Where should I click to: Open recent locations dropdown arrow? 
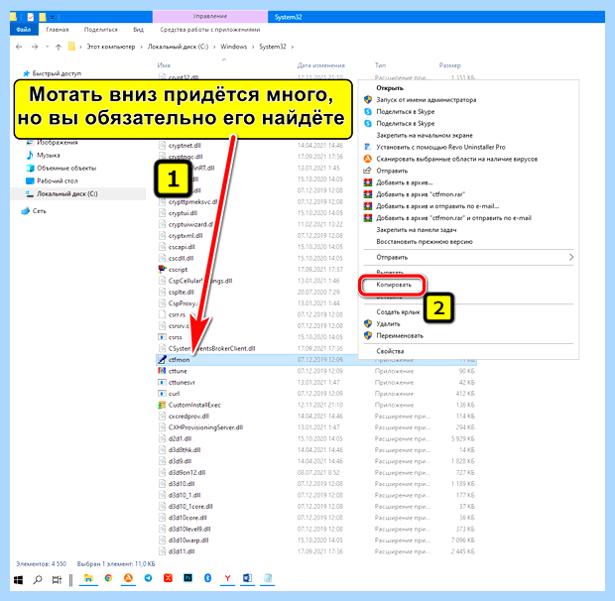(47, 47)
